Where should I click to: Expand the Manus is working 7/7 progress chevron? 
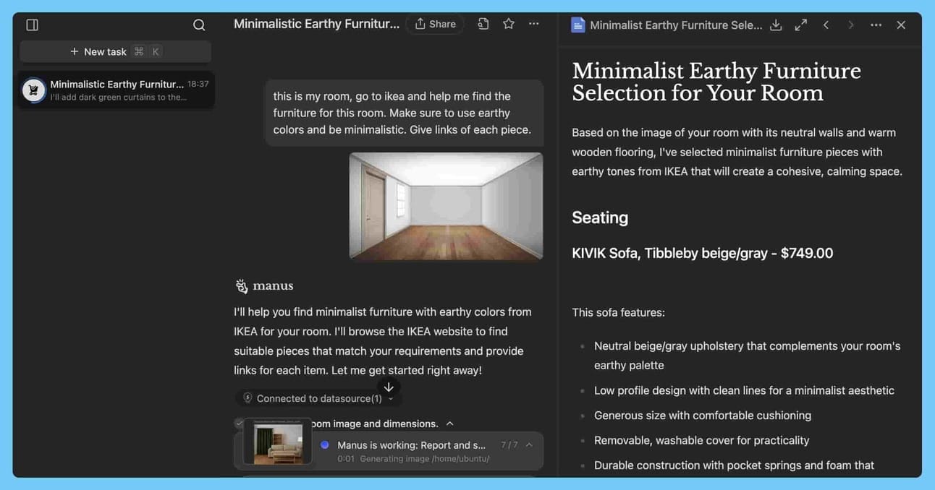coord(529,445)
